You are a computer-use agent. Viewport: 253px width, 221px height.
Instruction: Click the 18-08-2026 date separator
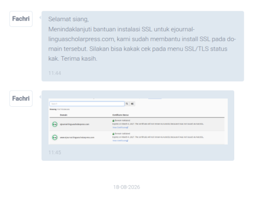tap(126, 187)
